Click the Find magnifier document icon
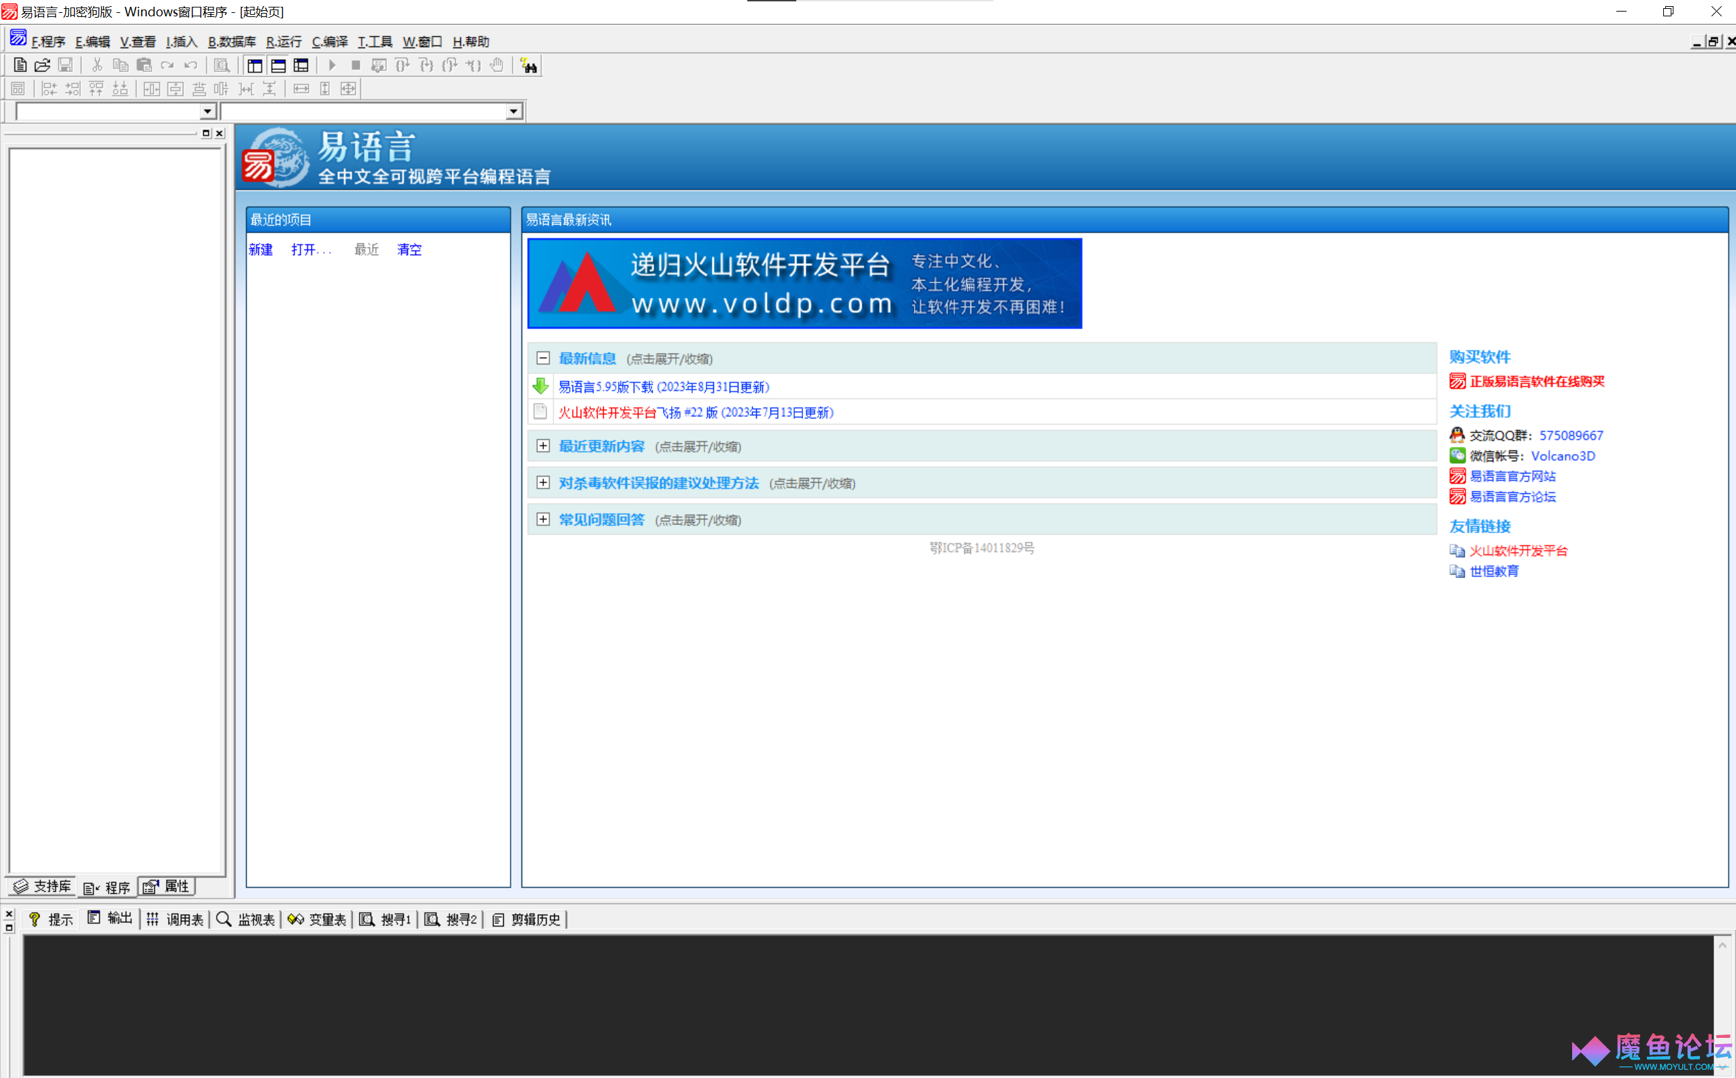 pos(222,65)
